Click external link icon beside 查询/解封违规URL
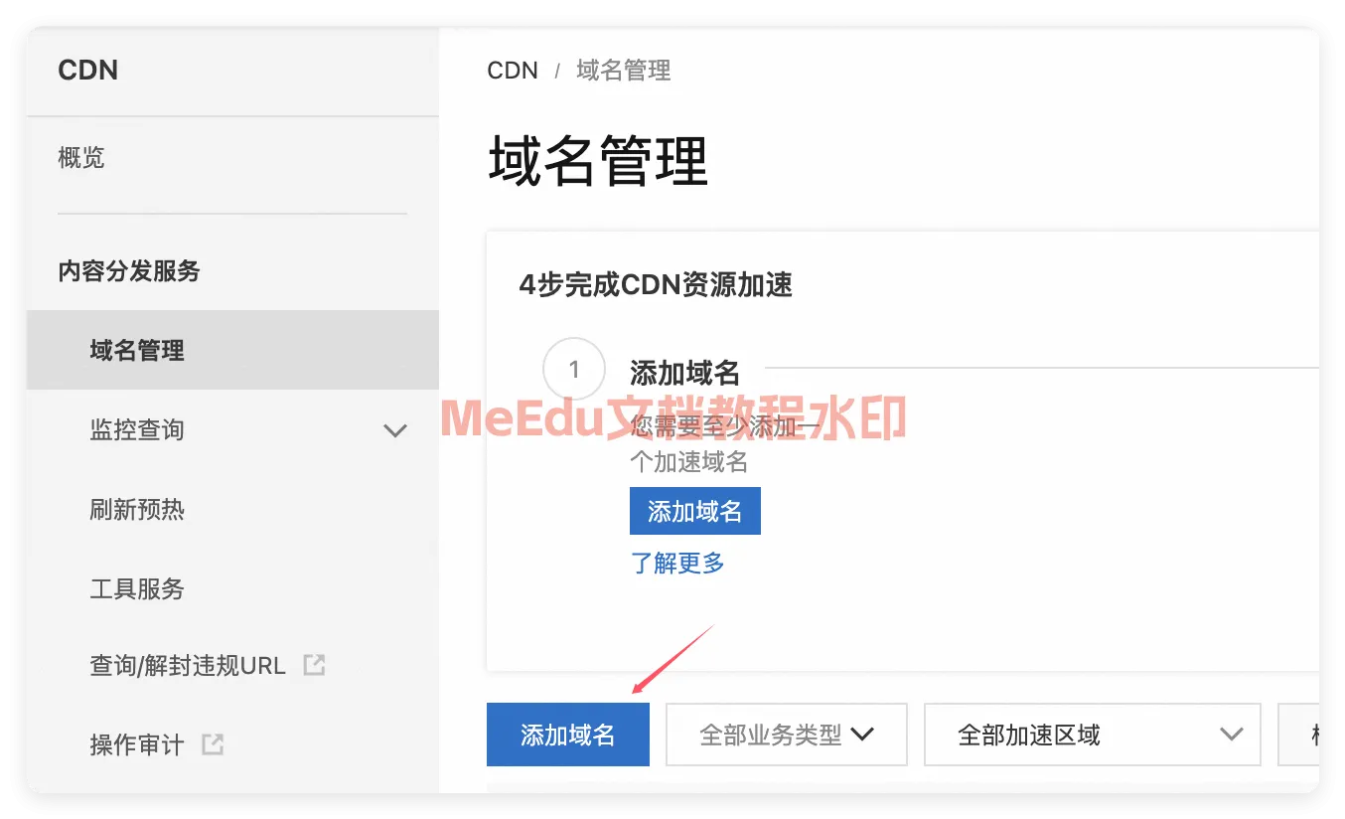The height and width of the screenshot is (819, 1345). coord(314,665)
